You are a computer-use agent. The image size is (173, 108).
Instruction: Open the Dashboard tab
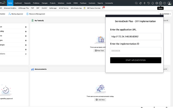(x=18, y=3)
